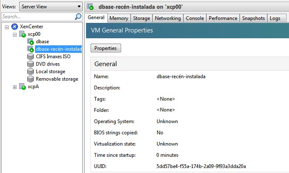Image resolution: width=289 pixels, height=173 pixels.
Task: Click the dbase-recén-instalada VM icon in the tree
Action: click(x=30, y=49)
